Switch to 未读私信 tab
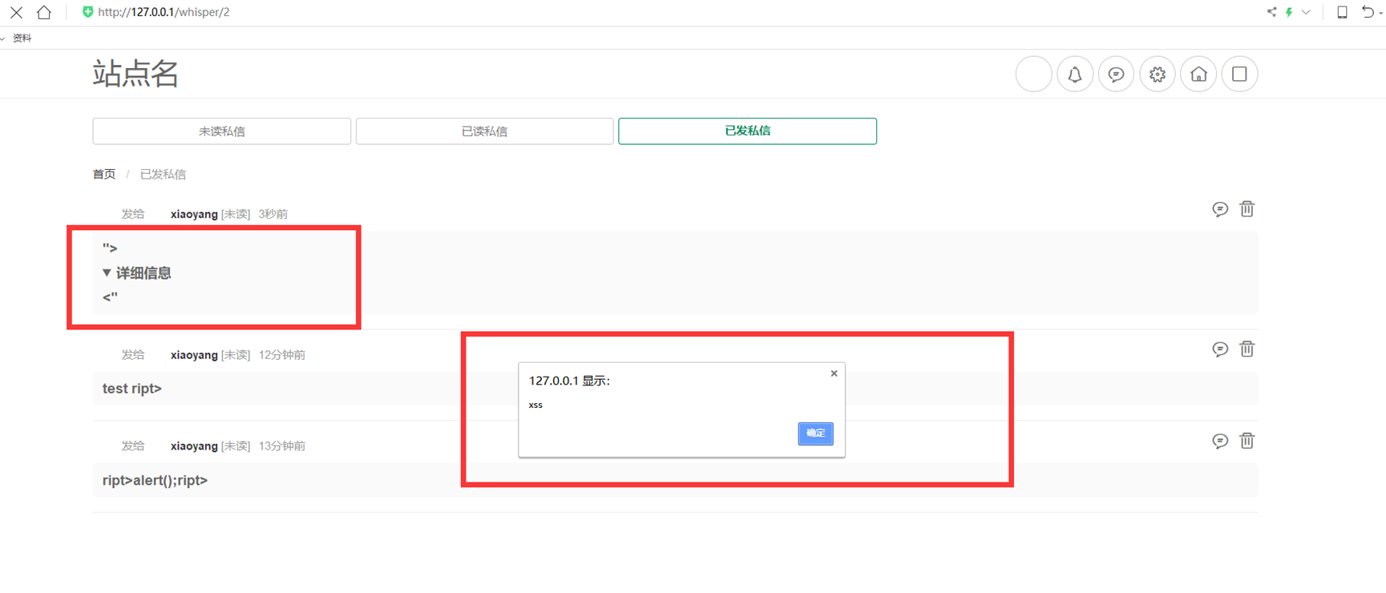 (222, 131)
